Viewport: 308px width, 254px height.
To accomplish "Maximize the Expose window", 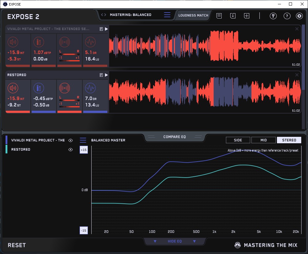I will 290,4.
